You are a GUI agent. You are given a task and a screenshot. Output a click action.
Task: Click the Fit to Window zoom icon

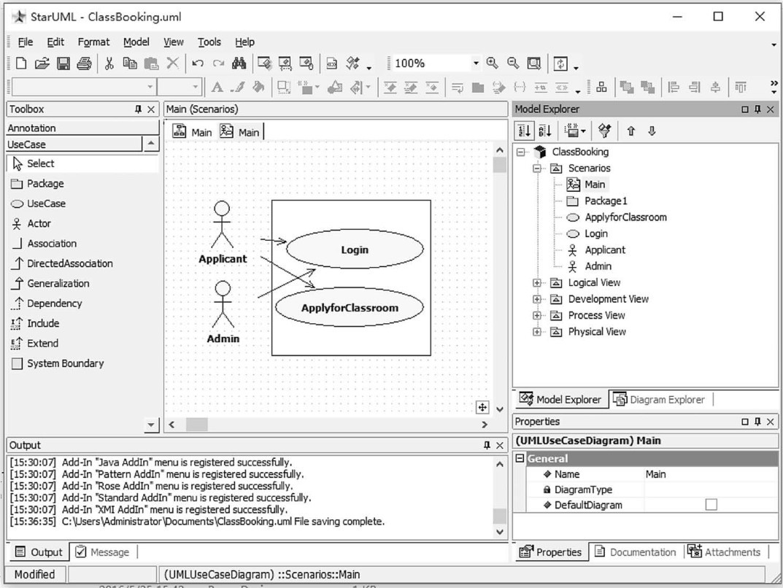[x=534, y=63]
